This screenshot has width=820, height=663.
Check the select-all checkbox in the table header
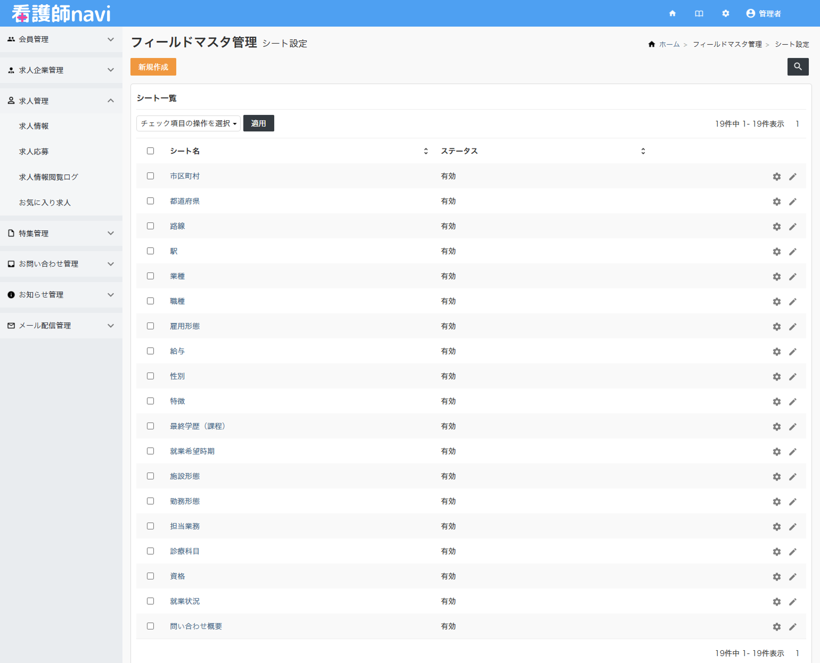click(150, 151)
